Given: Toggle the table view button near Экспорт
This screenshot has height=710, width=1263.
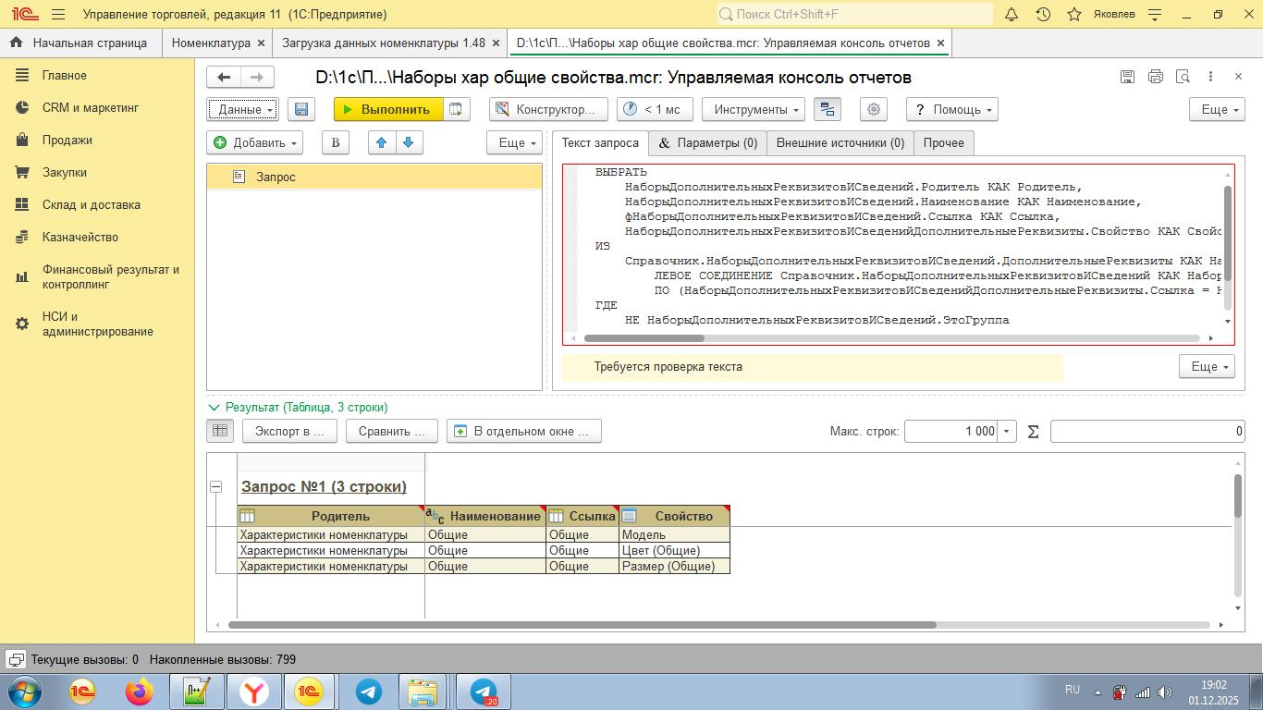Looking at the screenshot, I should click(220, 431).
